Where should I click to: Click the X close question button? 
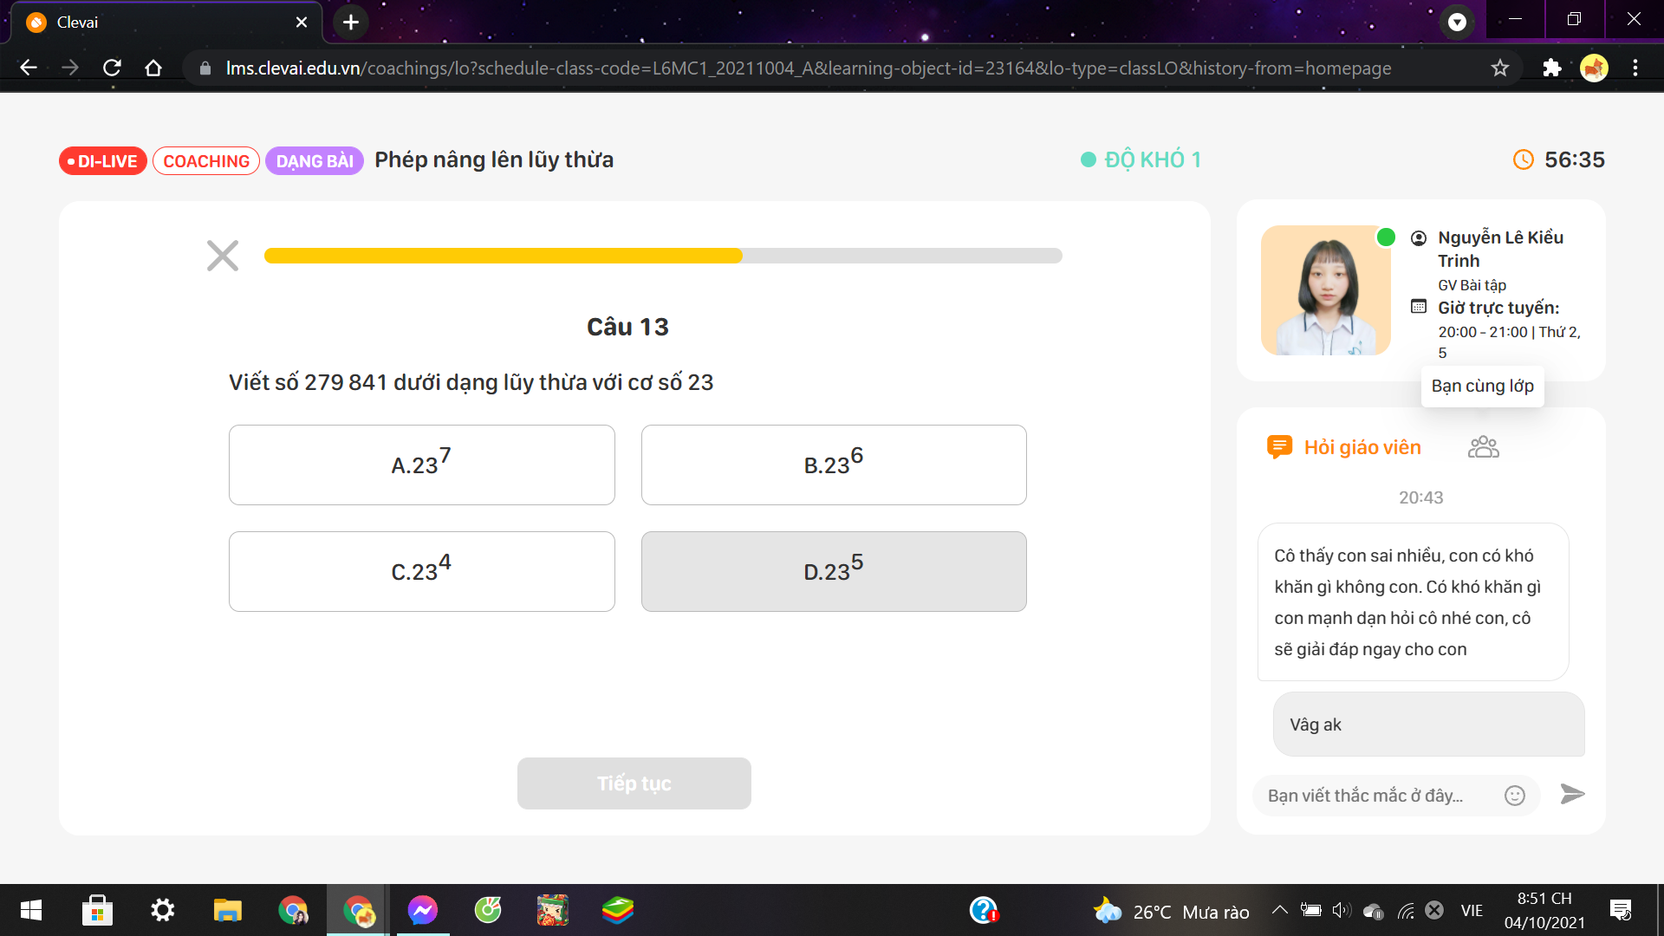pos(221,255)
